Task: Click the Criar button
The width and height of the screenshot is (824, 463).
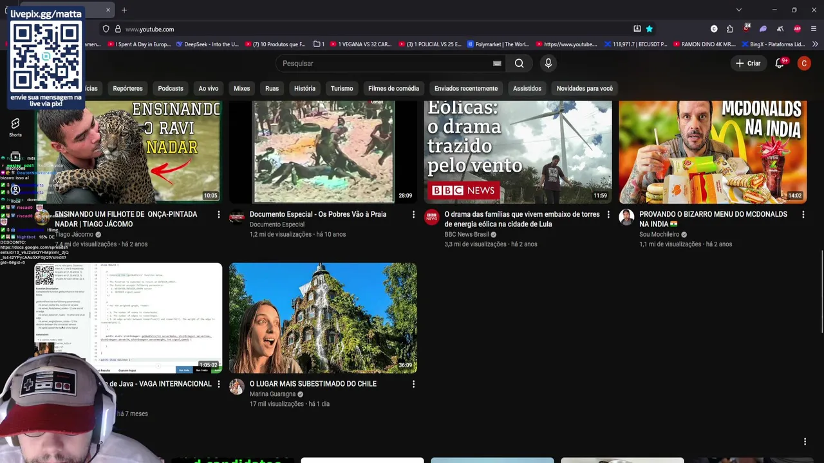Action: point(748,63)
